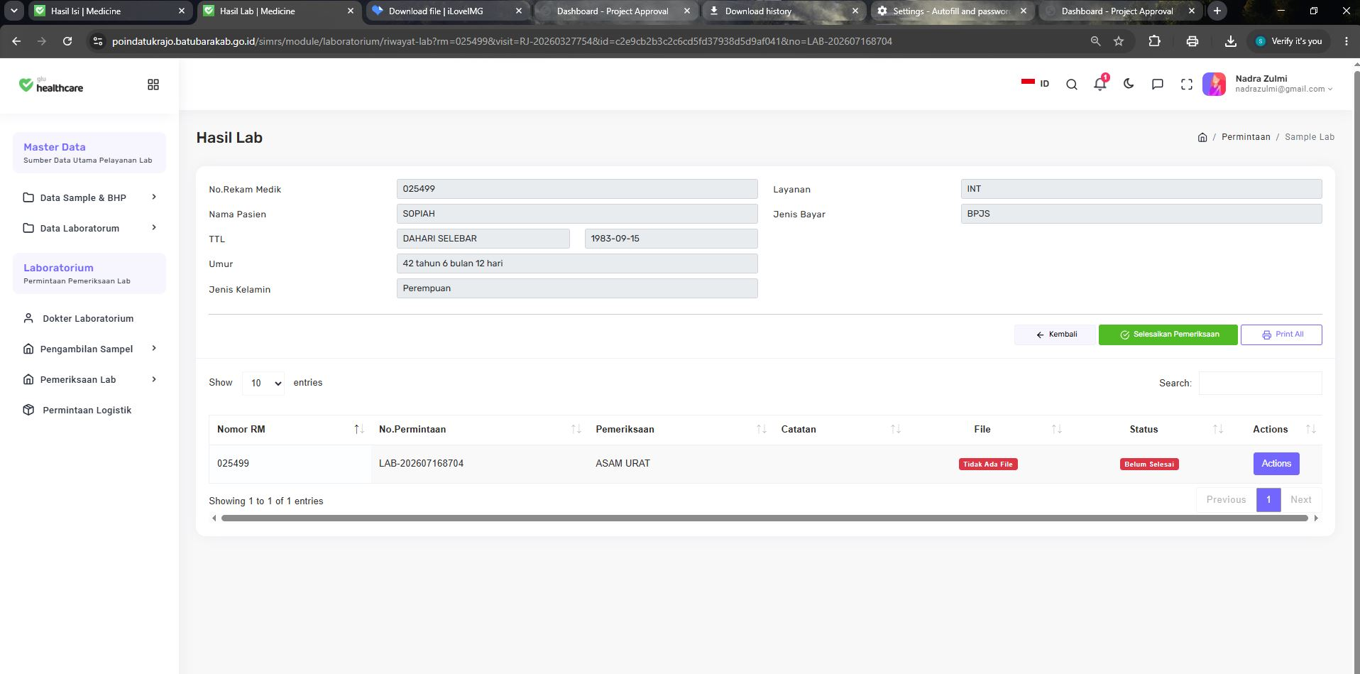Click Permintaan breadcrumb link
1360x674 pixels.
coord(1246,137)
